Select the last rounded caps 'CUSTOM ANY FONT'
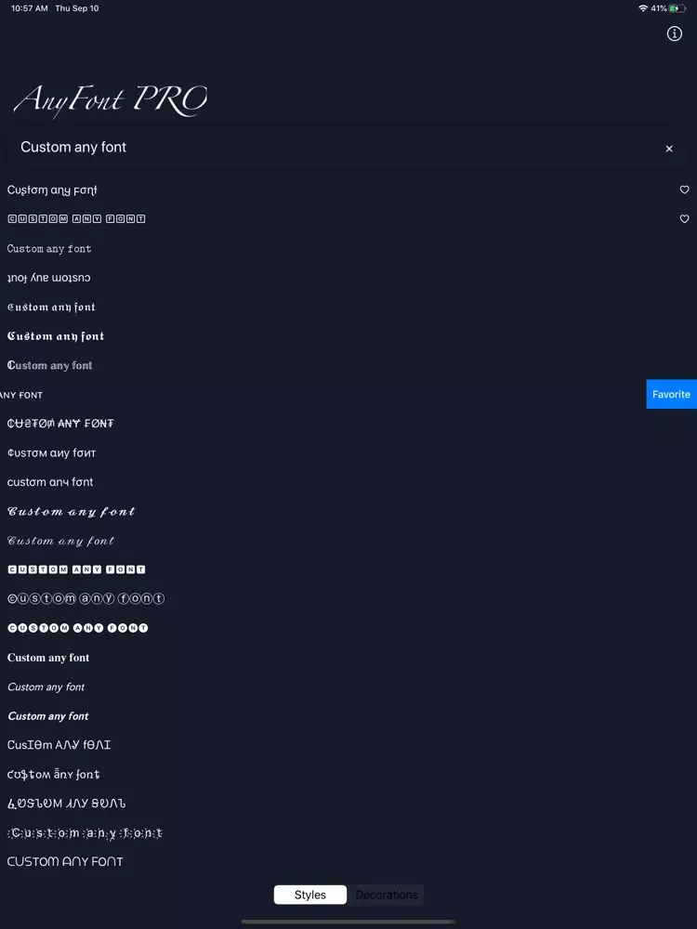The image size is (697, 929). click(x=65, y=861)
